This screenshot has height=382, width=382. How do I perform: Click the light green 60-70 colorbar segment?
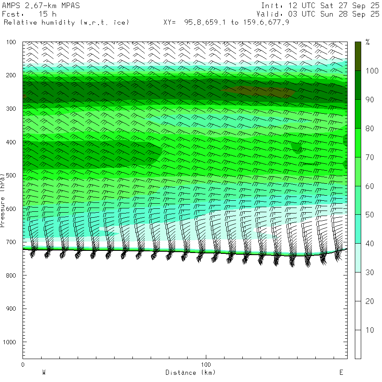point(358,171)
